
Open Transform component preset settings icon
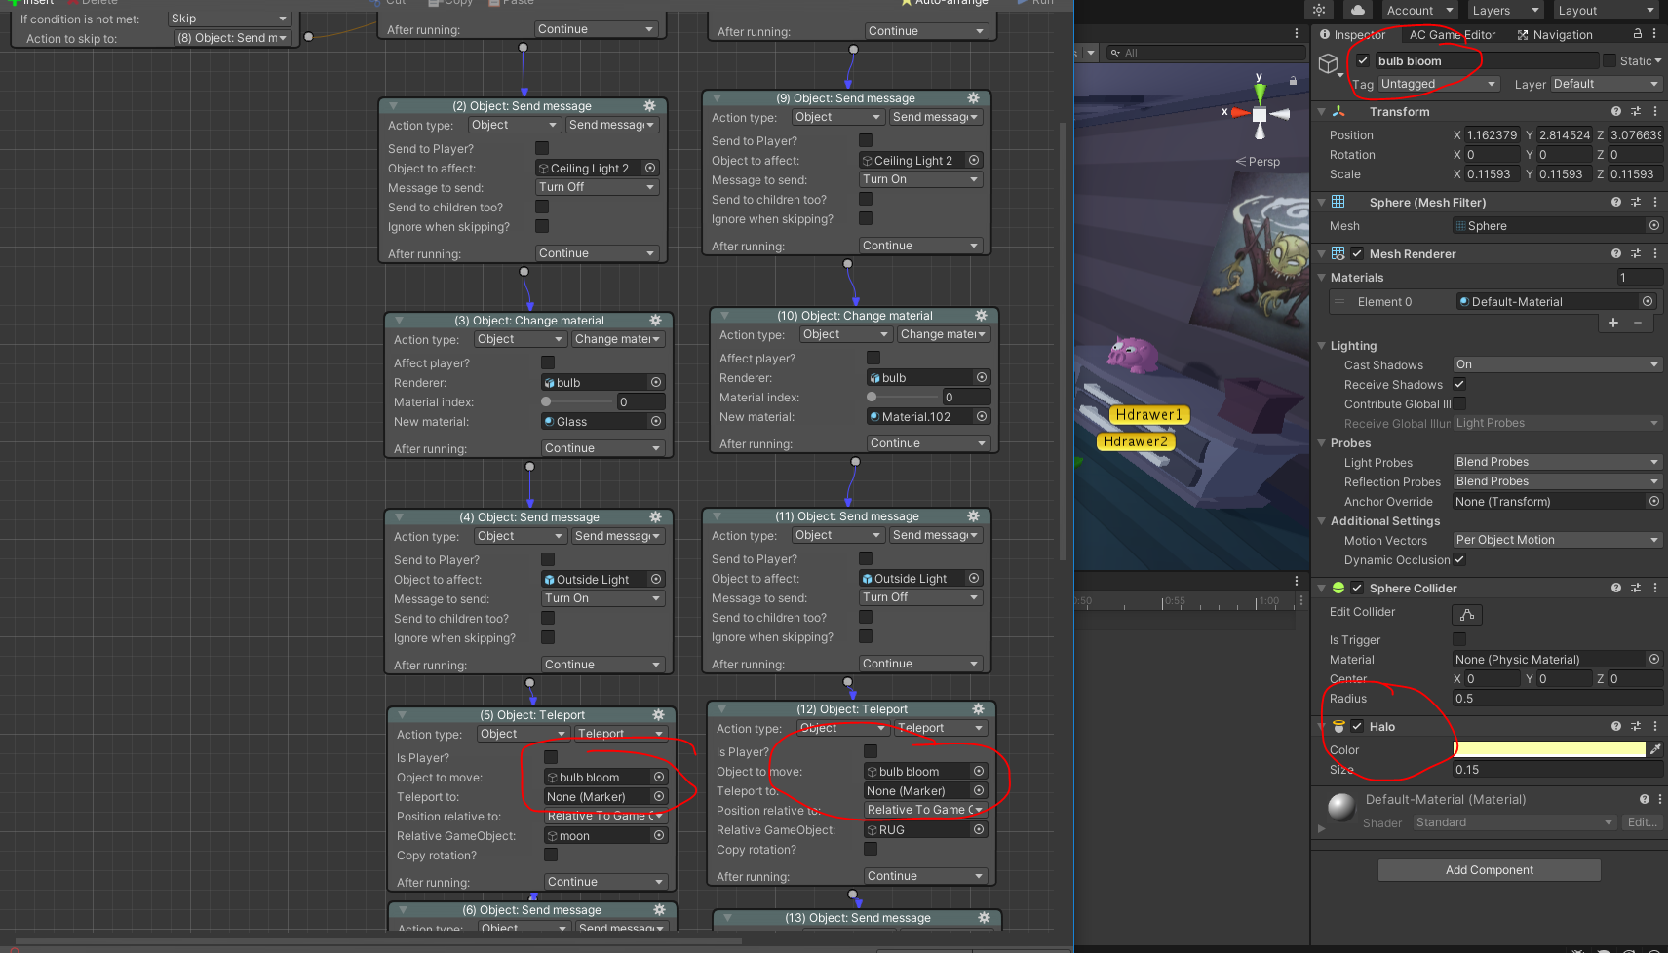1636,111
